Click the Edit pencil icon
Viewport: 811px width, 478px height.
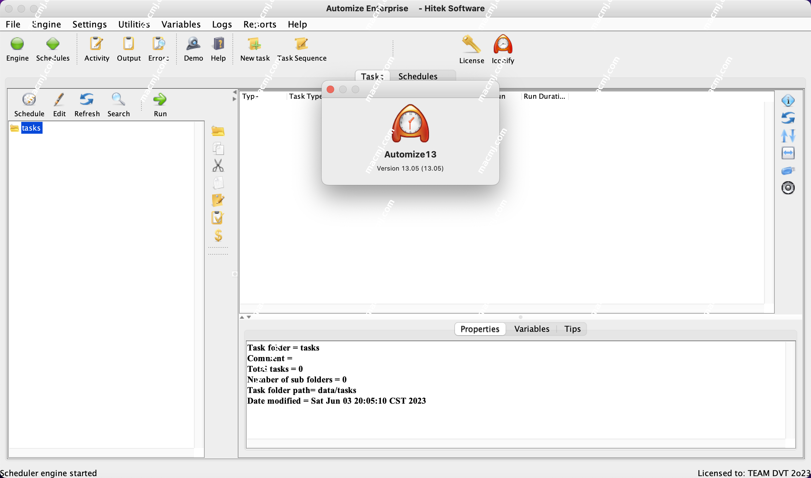coord(59,100)
